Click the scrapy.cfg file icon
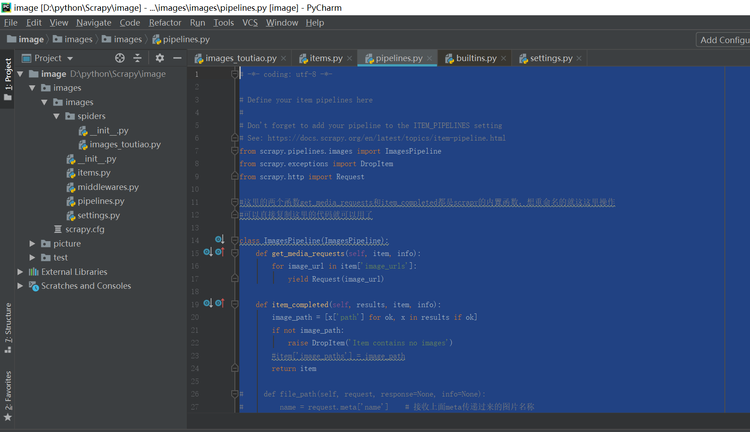Viewport: 750px width, 432px height. 58,229
